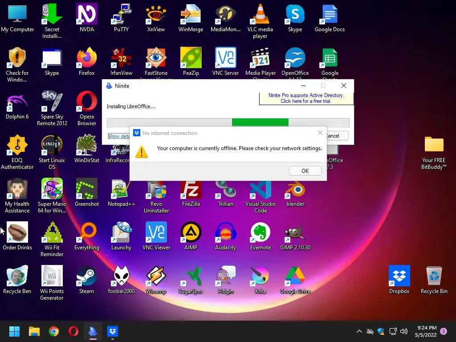Select the WinDirStat shortcut
456x342 pixels.
click(87, 149)
